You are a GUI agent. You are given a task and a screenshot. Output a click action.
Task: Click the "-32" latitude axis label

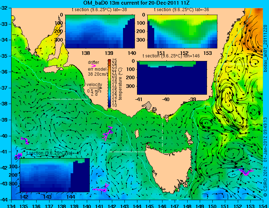pyautogui.click(x=4, y=8)
